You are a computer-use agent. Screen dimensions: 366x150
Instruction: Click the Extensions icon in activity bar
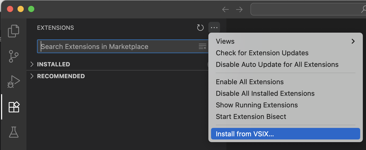tap(14, 107)
